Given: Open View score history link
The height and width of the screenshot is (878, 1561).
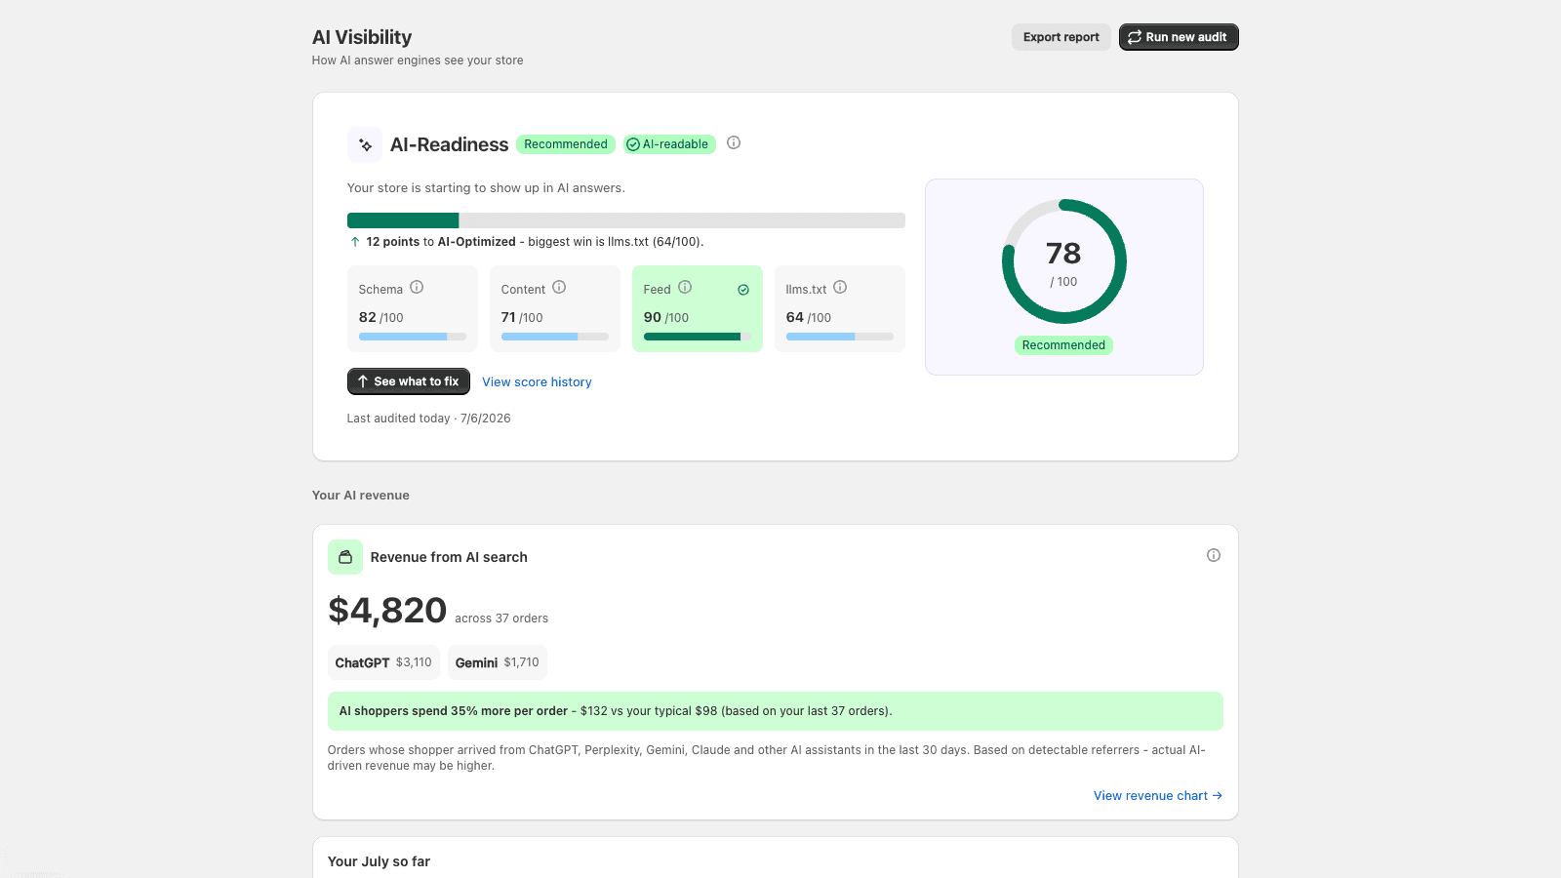Looking at the screenshot, I should pyautogui.click(x=537, y=382).
